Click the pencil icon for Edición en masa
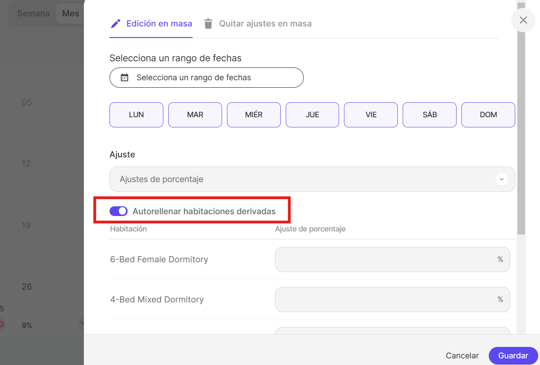Screen dimensions: 540x365 (x=116, y=24)
